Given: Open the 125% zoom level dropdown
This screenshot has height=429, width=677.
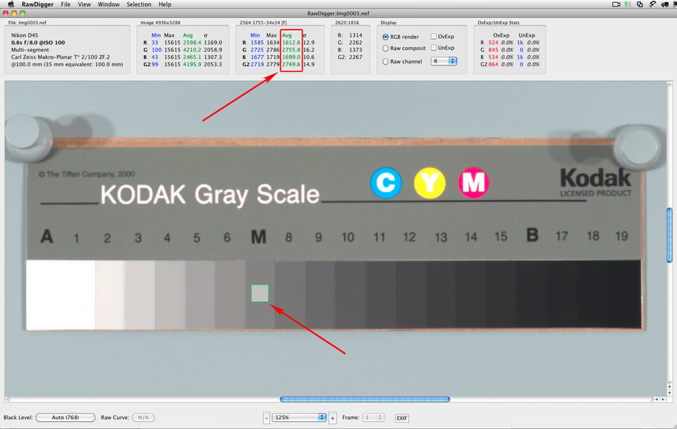Looking at the screenshot, I should coord(299,417).
